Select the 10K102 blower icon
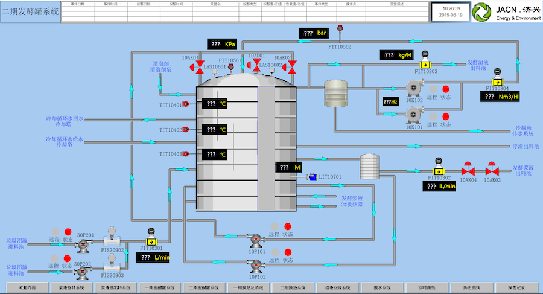The image size is (543, 294). click(415, 88)
